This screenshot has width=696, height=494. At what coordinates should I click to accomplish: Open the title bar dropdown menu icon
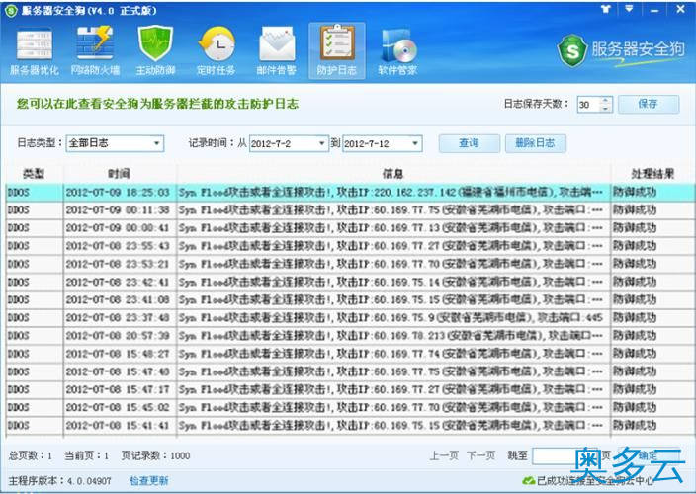pos(629,9)
